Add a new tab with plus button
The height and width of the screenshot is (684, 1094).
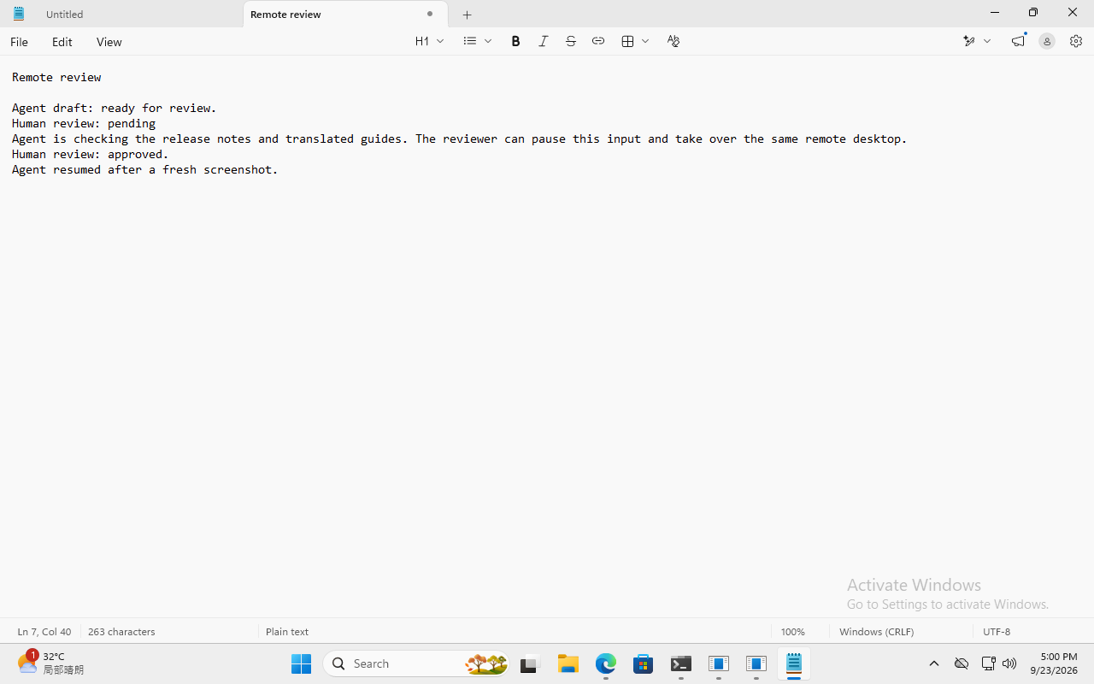pyautogui.click(x=467, y=15)
